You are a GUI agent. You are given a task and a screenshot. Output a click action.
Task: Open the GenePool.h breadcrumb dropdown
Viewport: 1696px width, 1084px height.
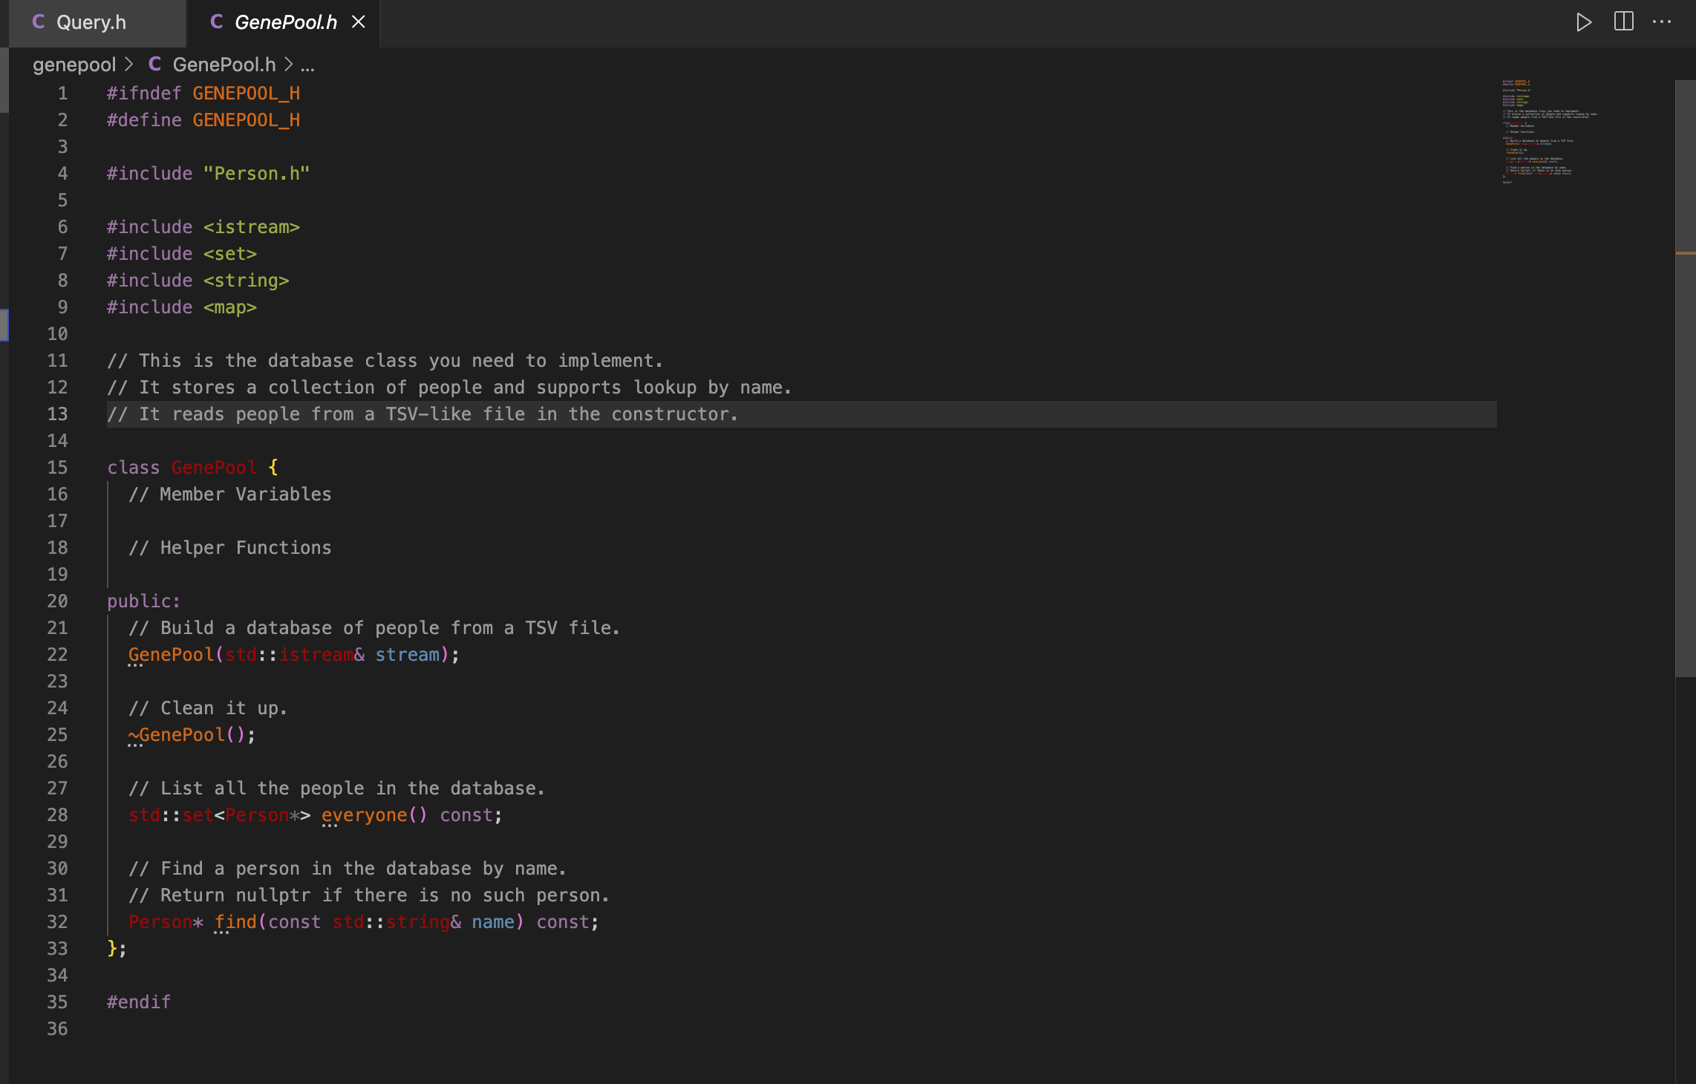pyautogui.click(x=224, y=65)
